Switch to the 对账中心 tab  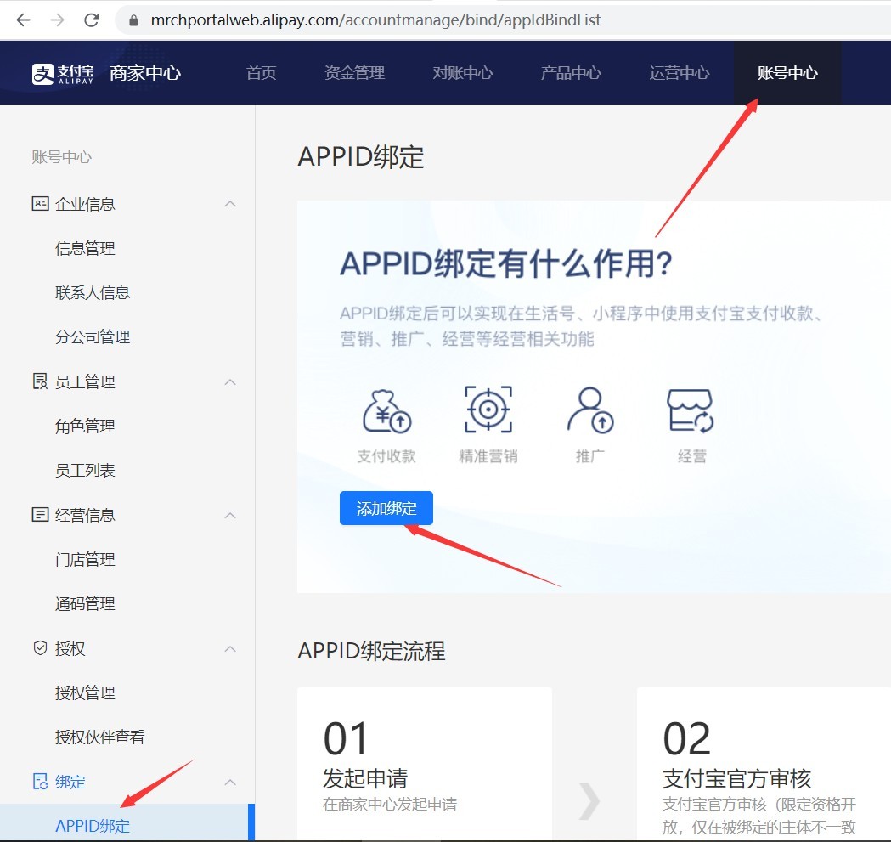[462, 72]
